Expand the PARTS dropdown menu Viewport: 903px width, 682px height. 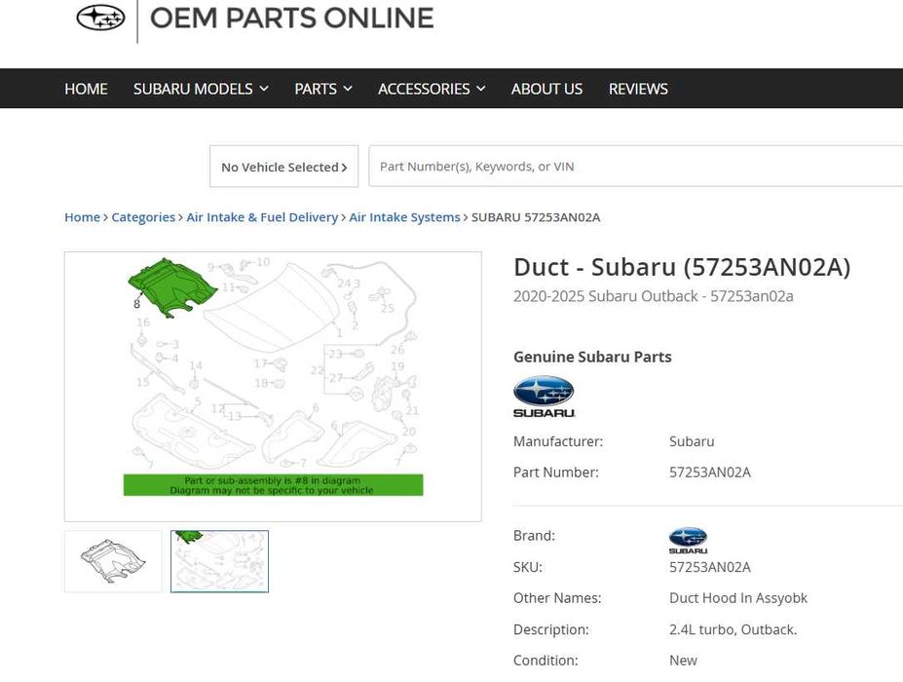click(x=322, y=89)
